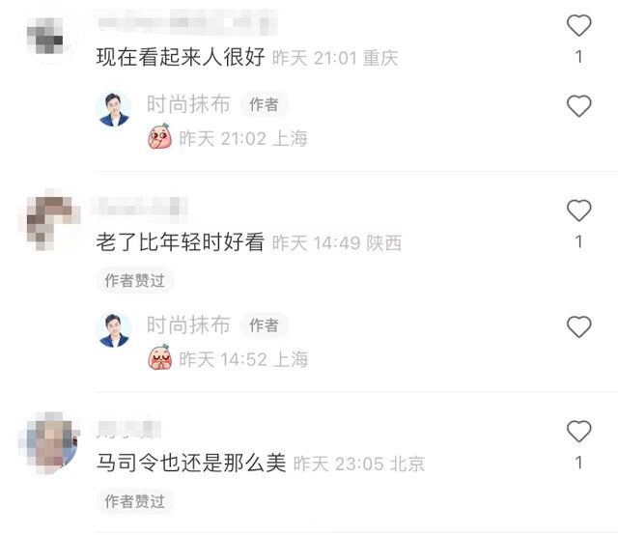Viewport: 618px width, 535px height.
Task: Like the author reply posted at 21:02
Action: coord(578,106)
